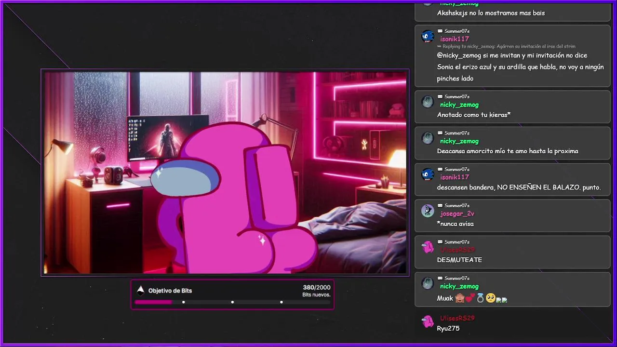This screenshot has width=617, height=347.
Task: Click the ring emoji in the Muak message
Action: pos(480,298)
